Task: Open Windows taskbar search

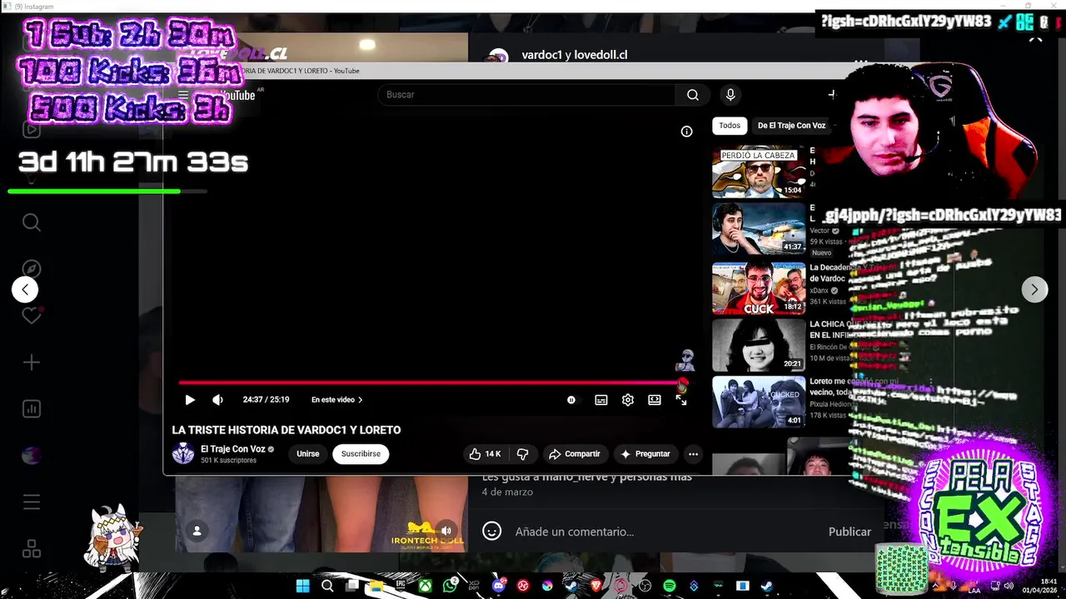Action: [x=327, y=586]
